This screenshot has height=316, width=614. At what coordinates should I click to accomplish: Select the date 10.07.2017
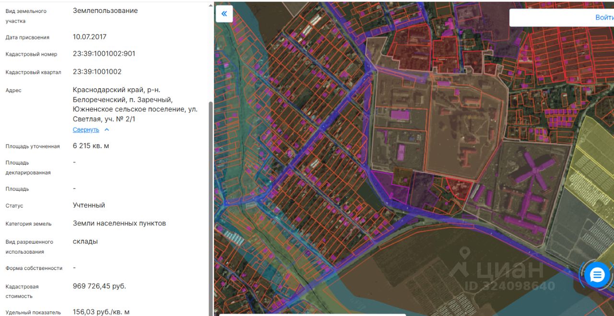pyautogui.click(x=90, y=37)
